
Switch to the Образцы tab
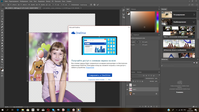[133, 9]
